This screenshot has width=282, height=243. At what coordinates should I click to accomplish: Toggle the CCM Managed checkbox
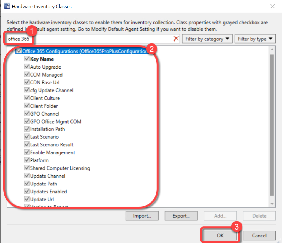point(27,75)
